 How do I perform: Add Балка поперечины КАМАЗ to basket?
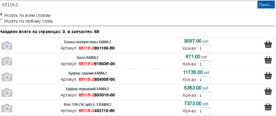268,44
